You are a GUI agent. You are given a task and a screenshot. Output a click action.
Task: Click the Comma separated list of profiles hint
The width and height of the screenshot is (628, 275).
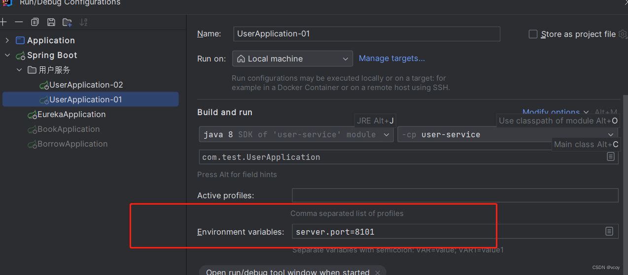(x=347, y=214)
